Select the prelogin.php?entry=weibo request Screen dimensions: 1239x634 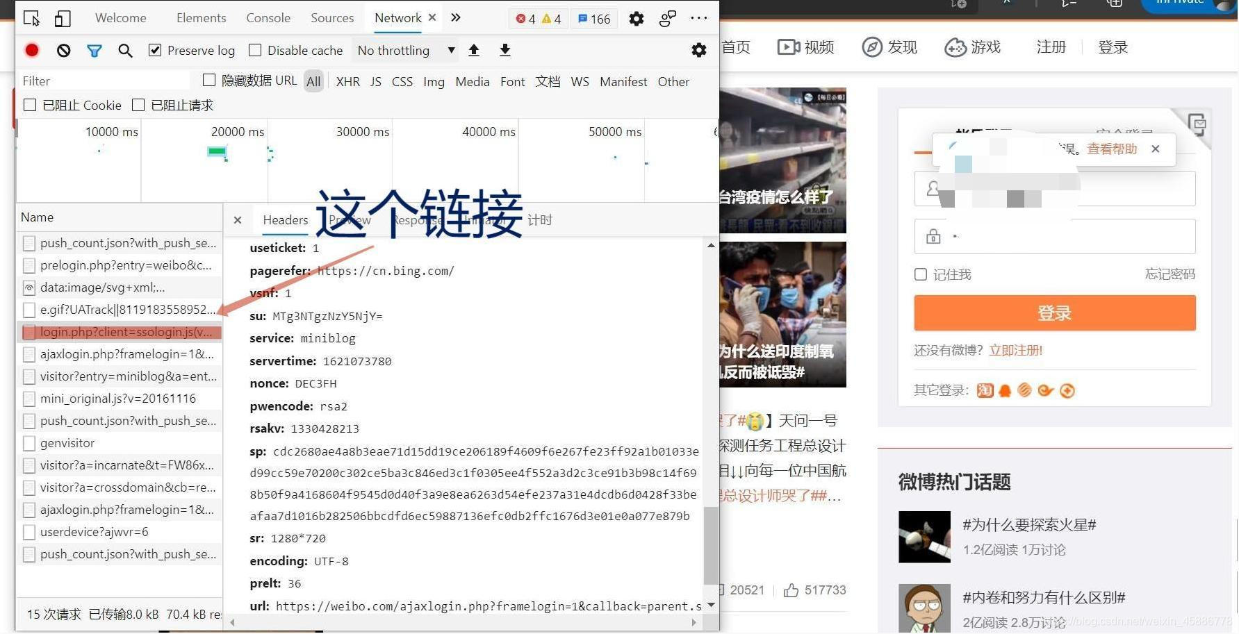click(119, 265)
